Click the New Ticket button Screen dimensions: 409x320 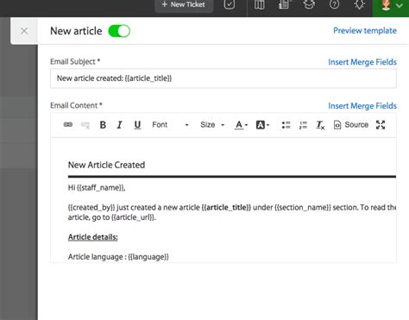pos(184,5)
